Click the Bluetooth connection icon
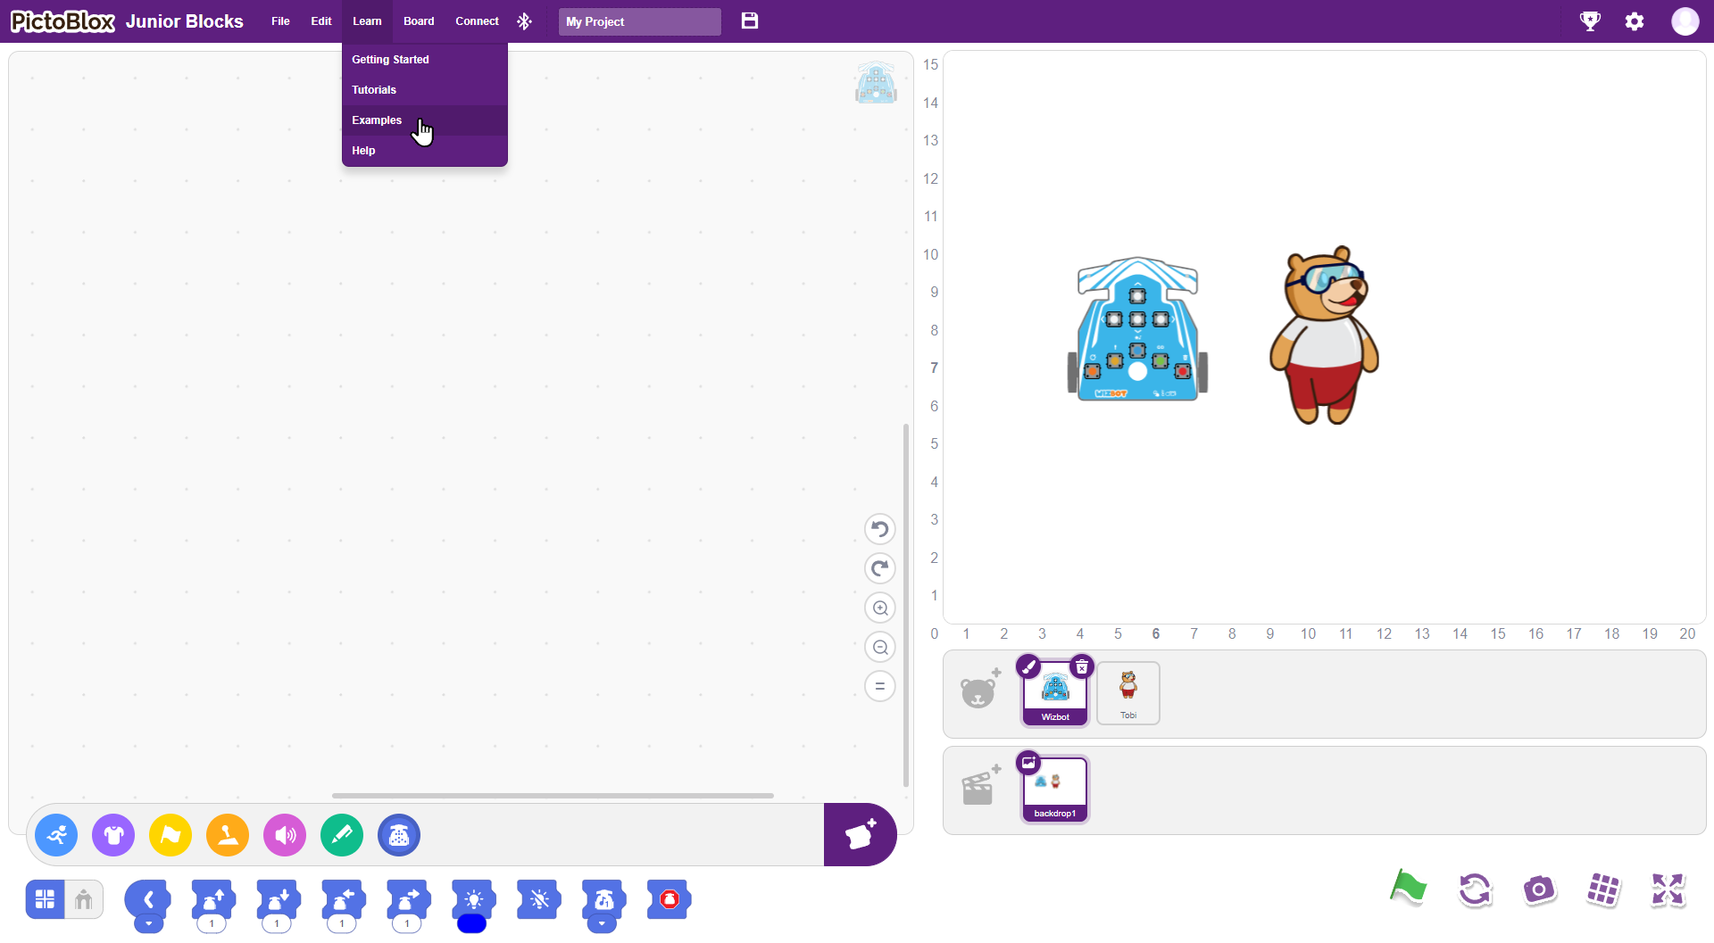This screenshot has width=1714, height=943. pos(524,21)
